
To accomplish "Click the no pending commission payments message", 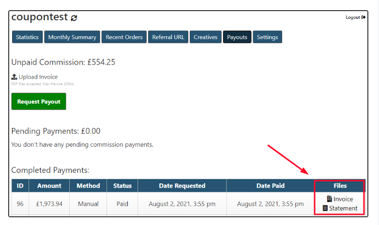I will pos(82,144).
